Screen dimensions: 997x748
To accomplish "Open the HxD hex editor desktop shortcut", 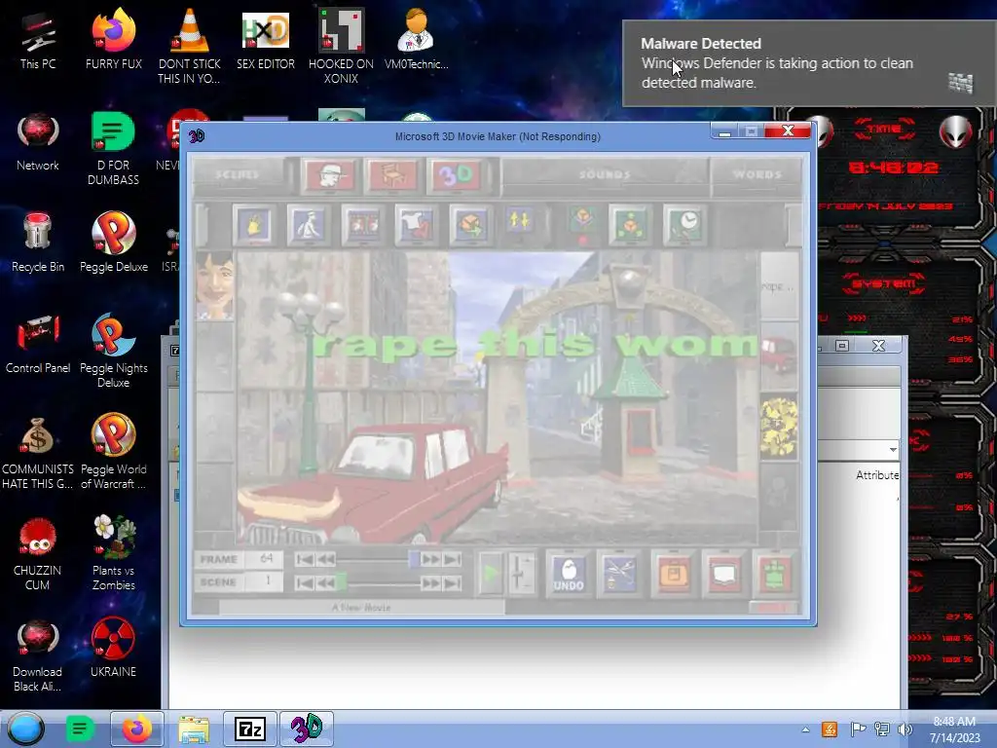I will (265, 39).
